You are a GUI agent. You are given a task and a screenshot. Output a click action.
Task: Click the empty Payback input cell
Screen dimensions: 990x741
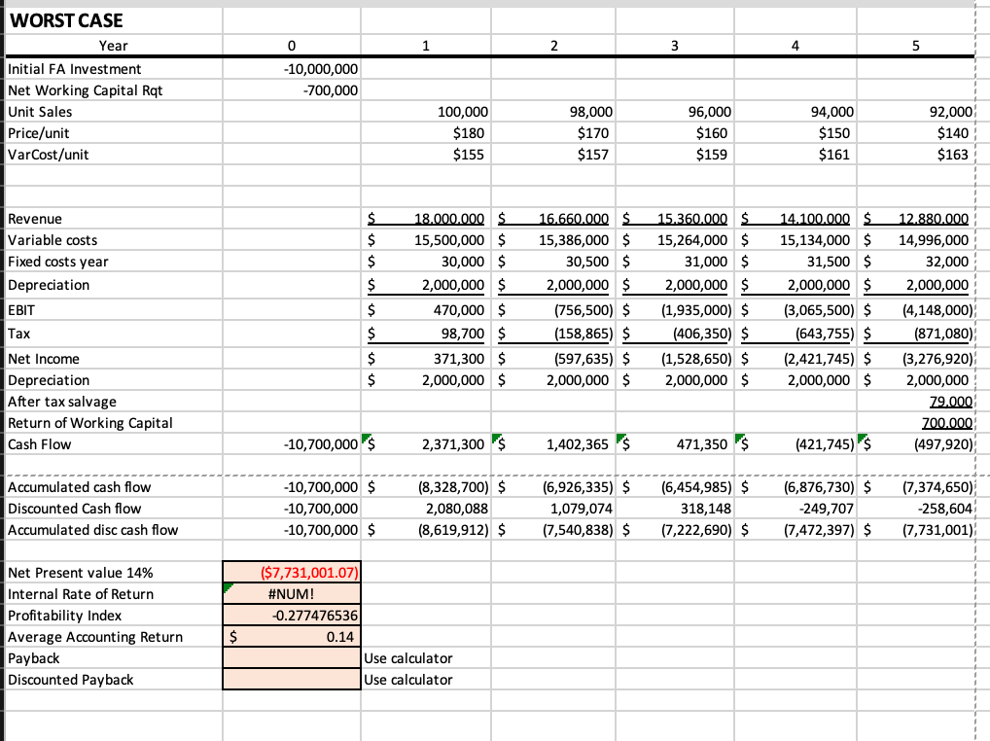coord(291,657)
